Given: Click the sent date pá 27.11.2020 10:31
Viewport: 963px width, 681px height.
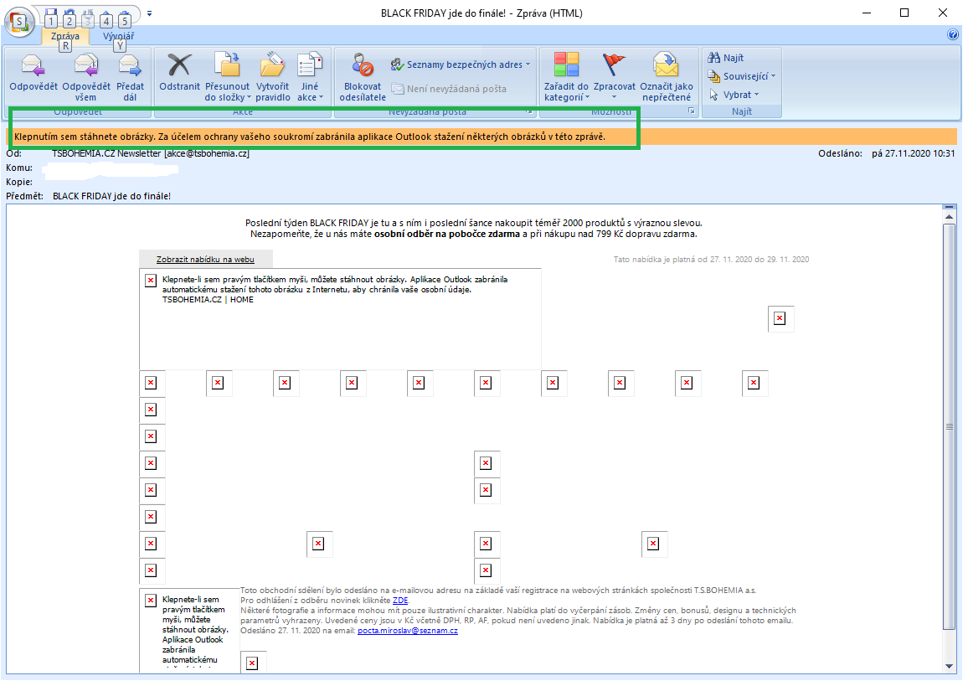Looking at the screenshot, I should tap(914, 153).
